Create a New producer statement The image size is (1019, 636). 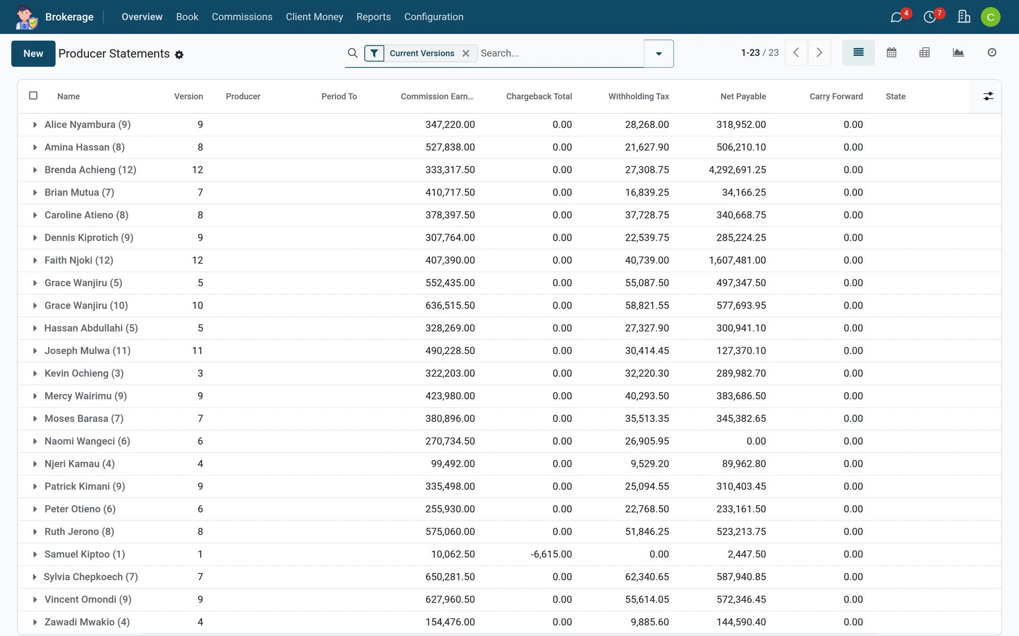click(x=33, y=54)
